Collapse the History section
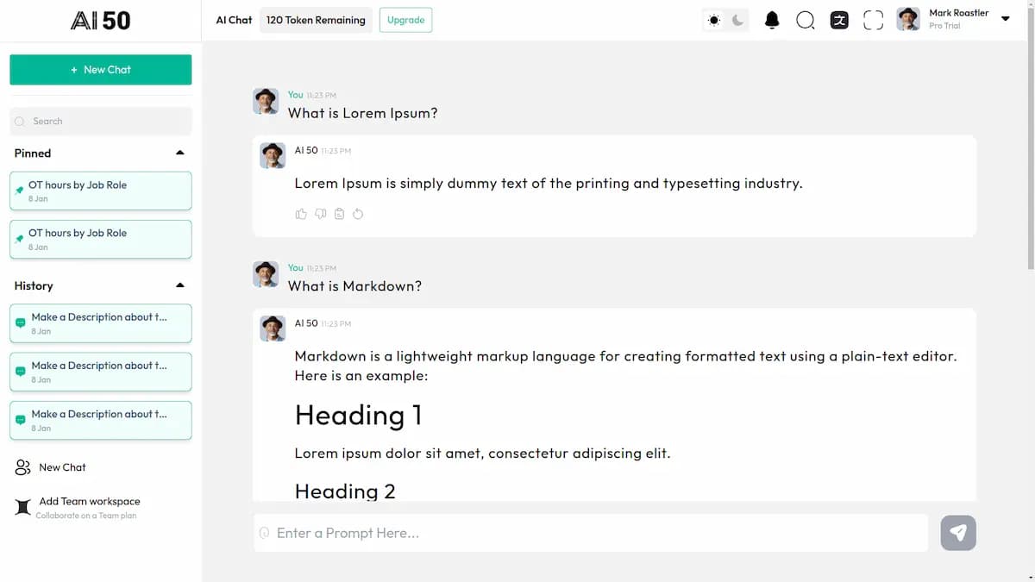The width and height of the screenshot is (1035, 582). (x=179, y=285)
